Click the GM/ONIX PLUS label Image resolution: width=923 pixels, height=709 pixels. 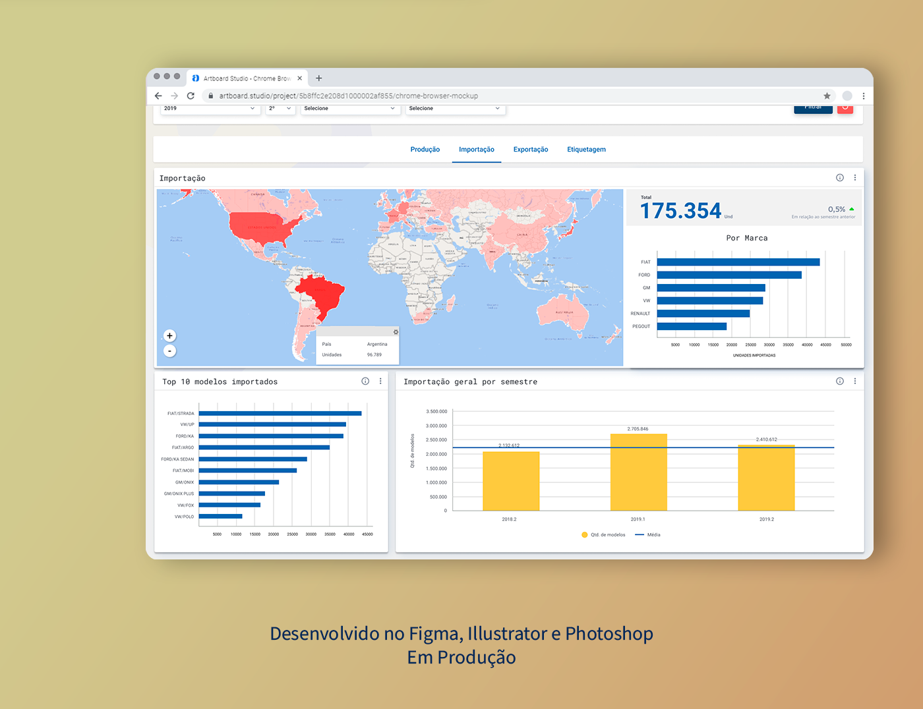[179, 494]
